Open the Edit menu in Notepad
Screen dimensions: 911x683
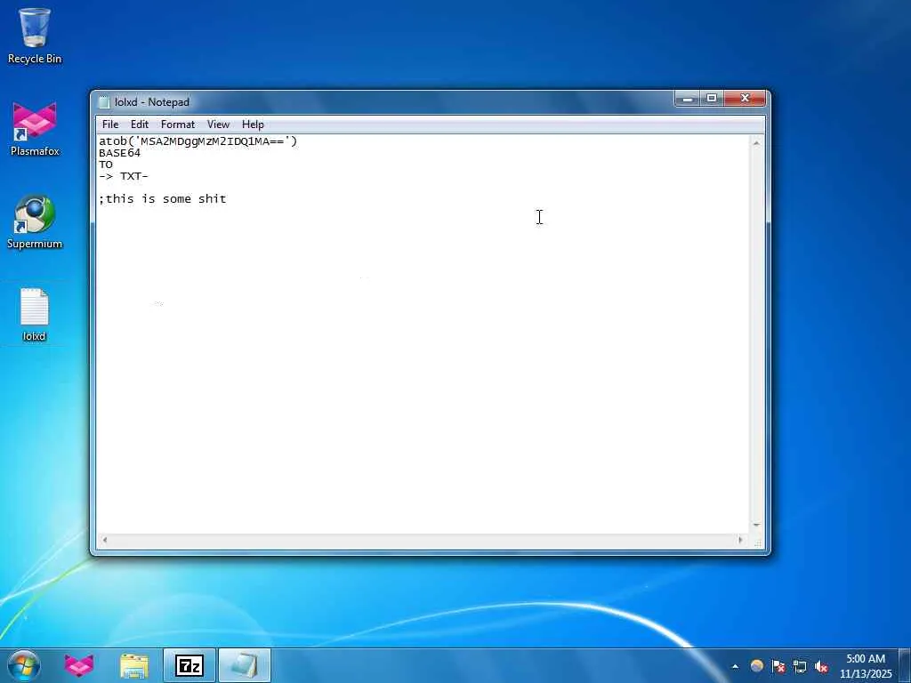140,125
